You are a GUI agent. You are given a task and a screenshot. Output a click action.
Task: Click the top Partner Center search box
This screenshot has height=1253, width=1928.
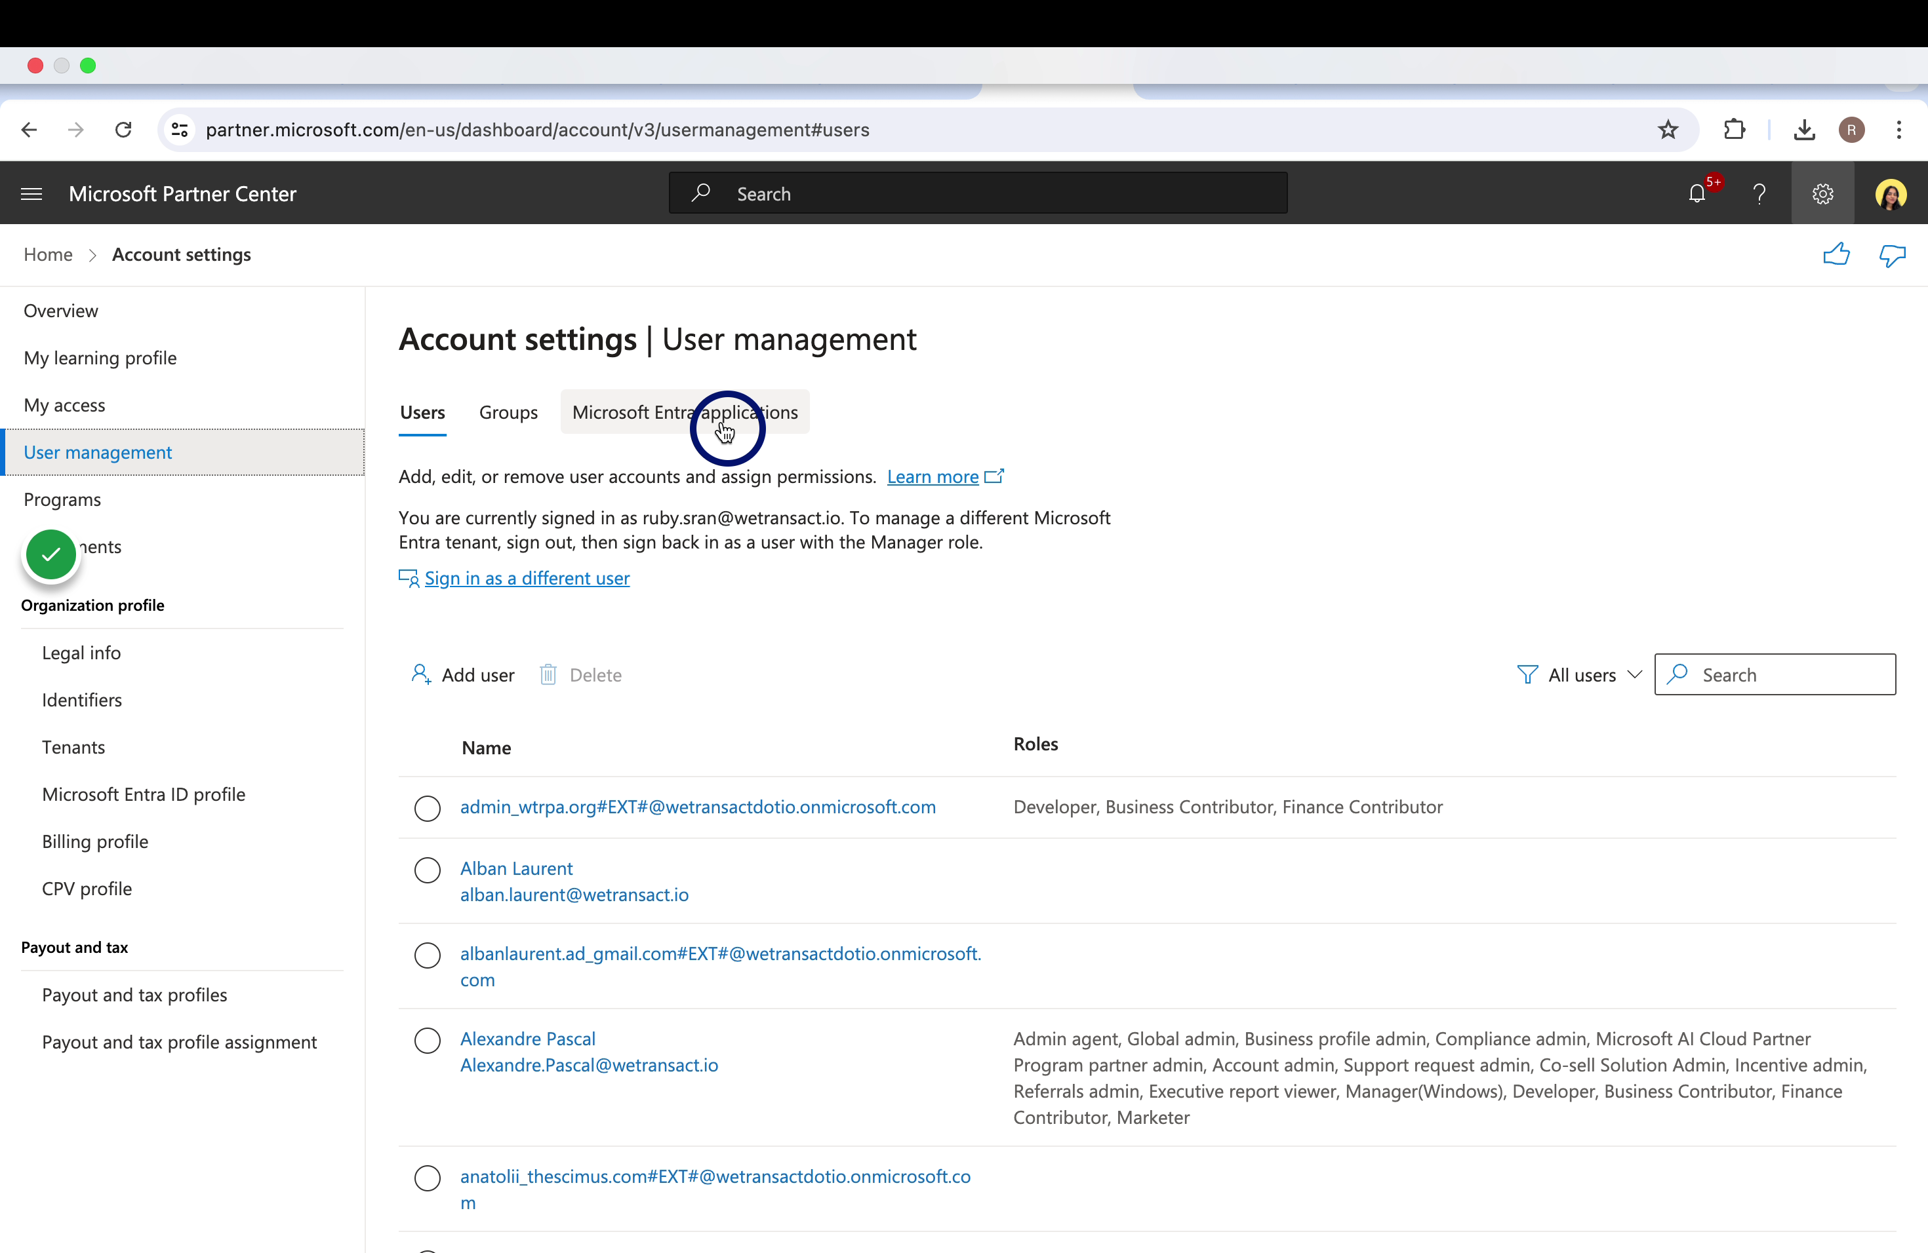point(978,193)
